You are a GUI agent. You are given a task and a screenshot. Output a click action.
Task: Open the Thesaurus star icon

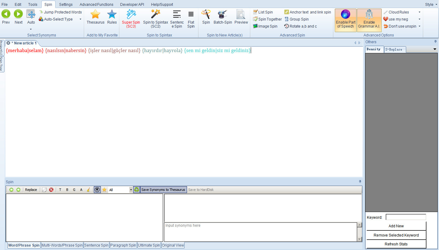(95, 14)
